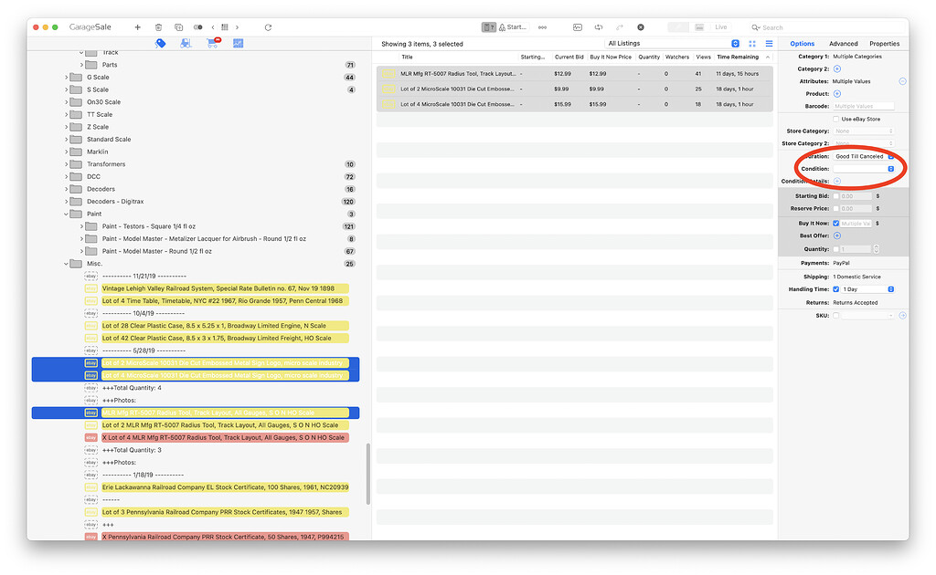
Task: Enable the Use eBay Store checkbox
Action: click(835, 120)
